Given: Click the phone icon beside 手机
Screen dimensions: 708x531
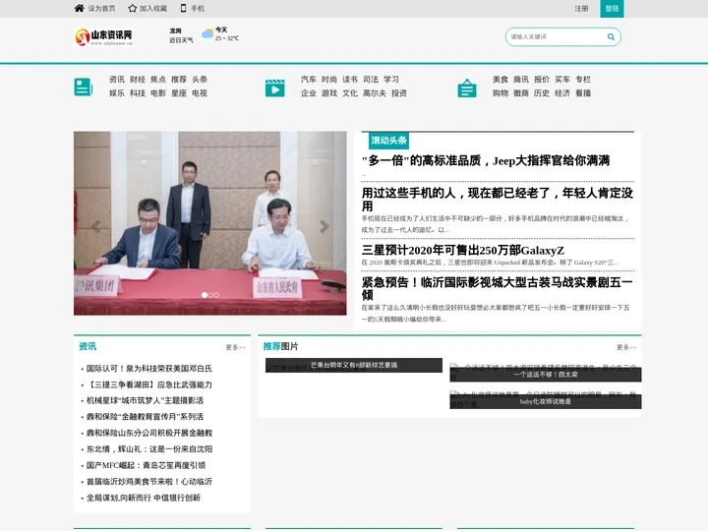Looking at the screenshot, I should [x=183, y=8].
